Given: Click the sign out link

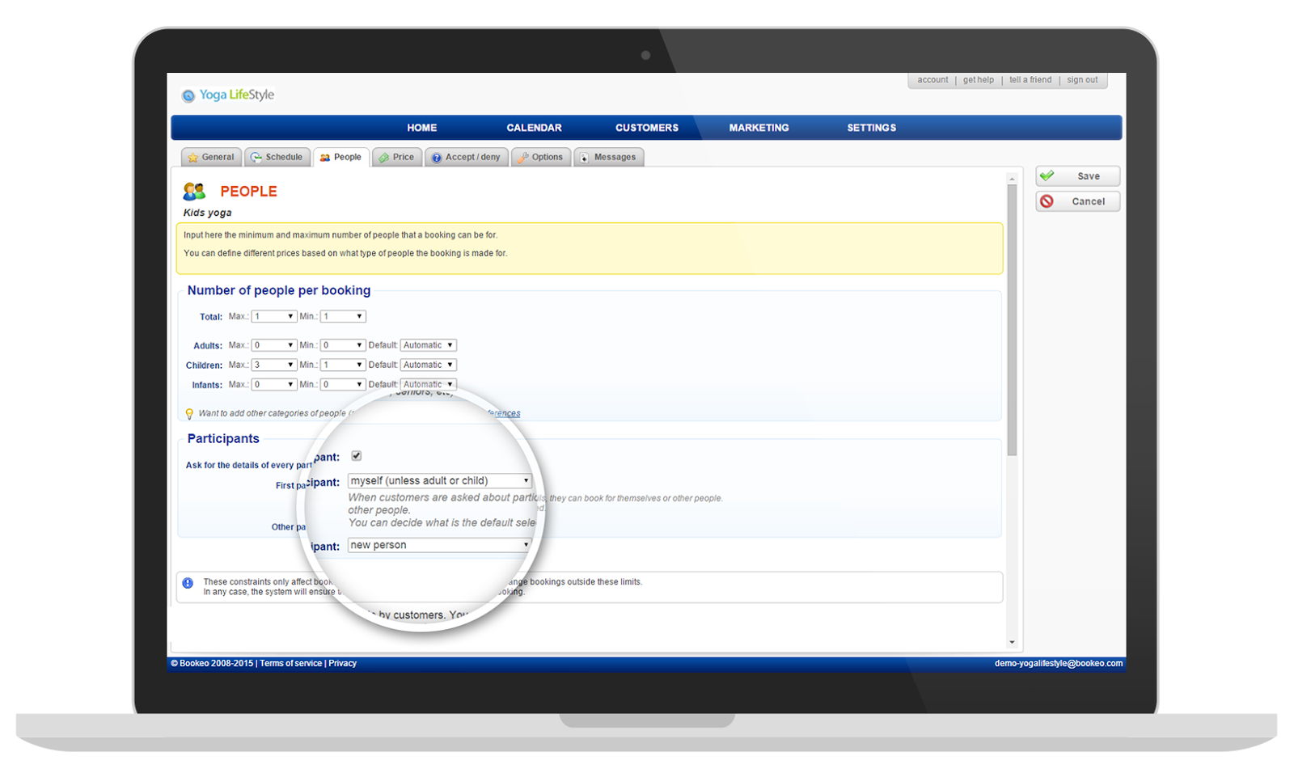Looking at the screenshot, I should point(1081,80).
